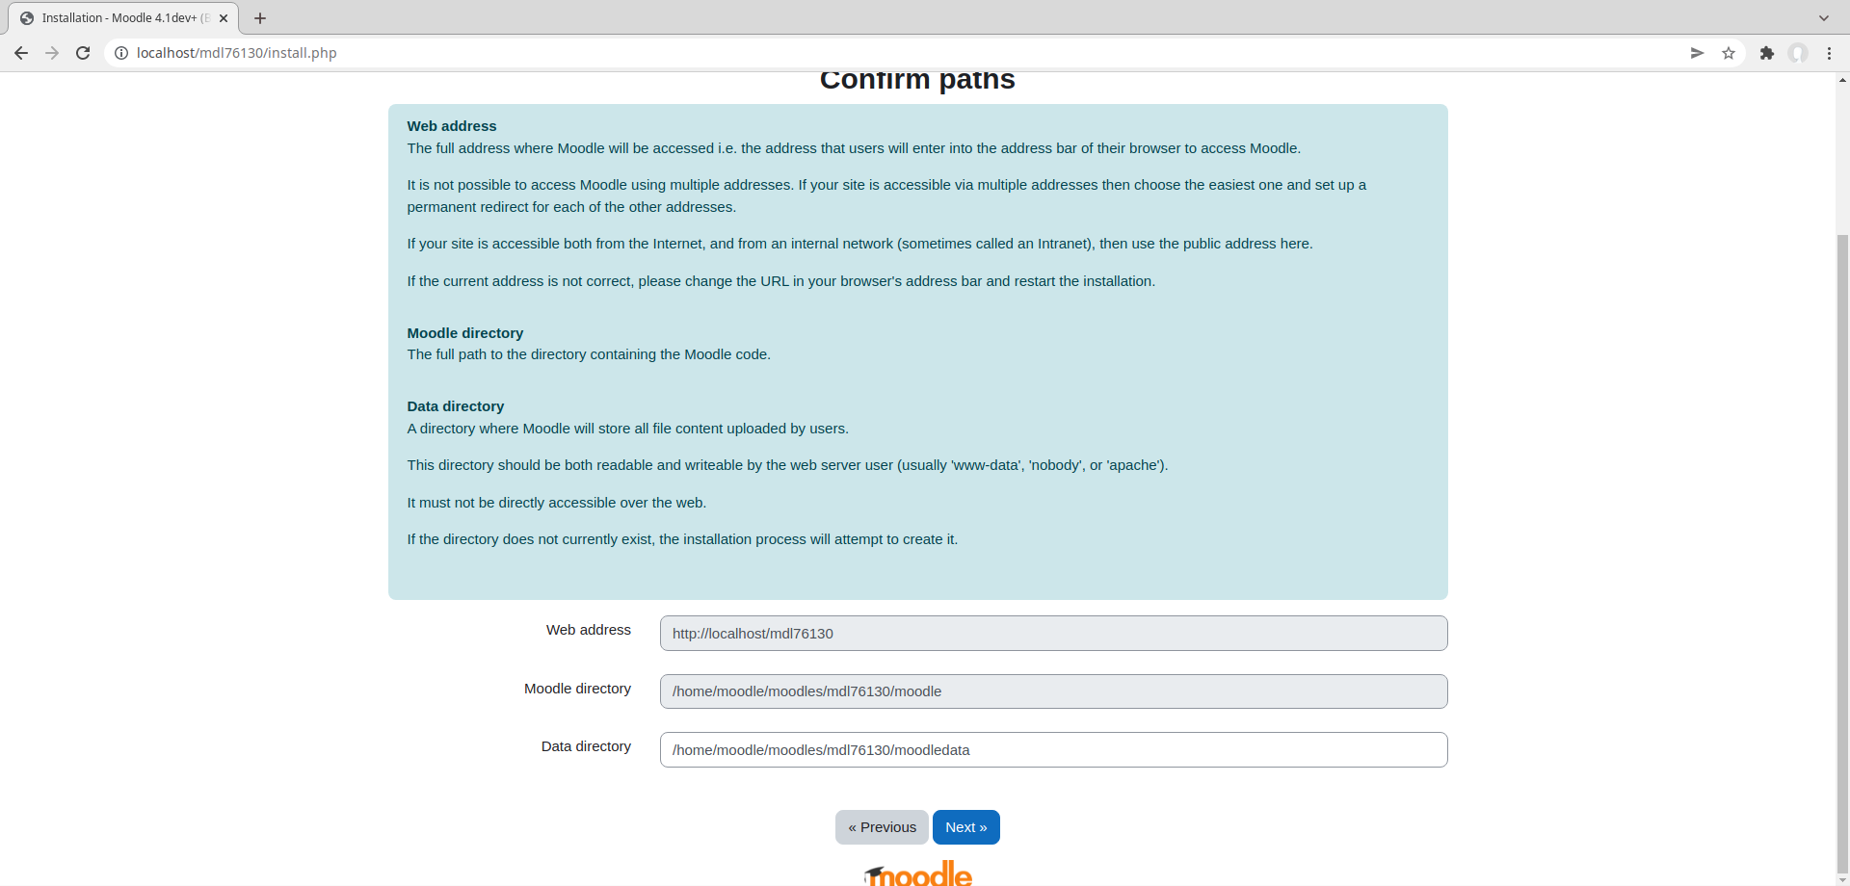The image size is (1850, 886).
Task: Open the Chrome three-dot menu
Action: pyautogui.click(x=1829, y=53)
